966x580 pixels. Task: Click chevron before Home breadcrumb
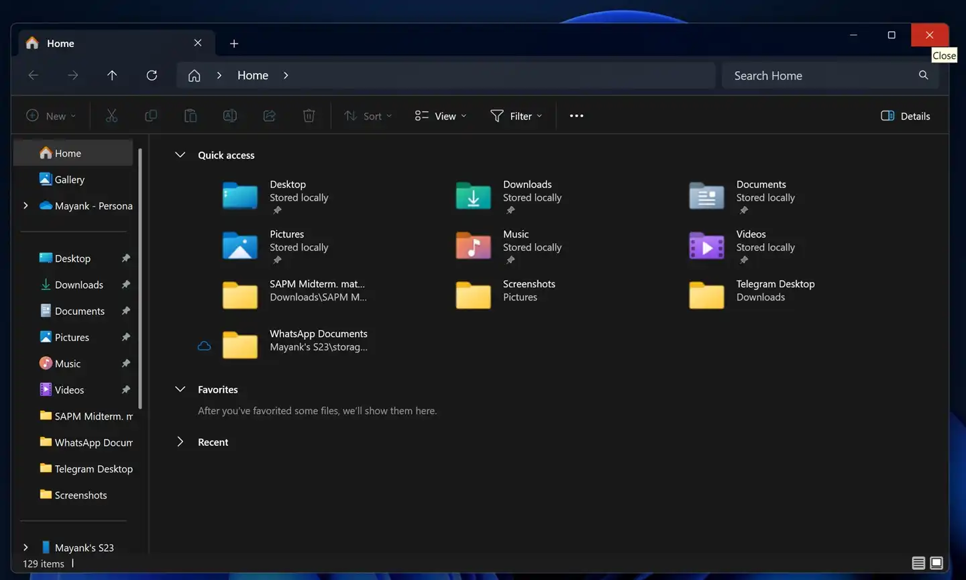click(219, 75)
